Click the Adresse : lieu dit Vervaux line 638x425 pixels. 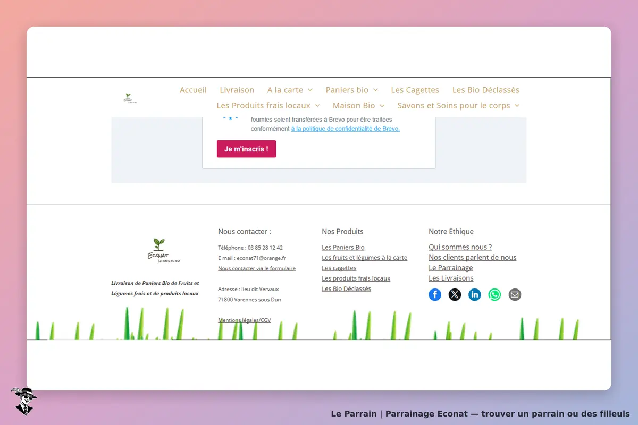click(x=248, y=289)
